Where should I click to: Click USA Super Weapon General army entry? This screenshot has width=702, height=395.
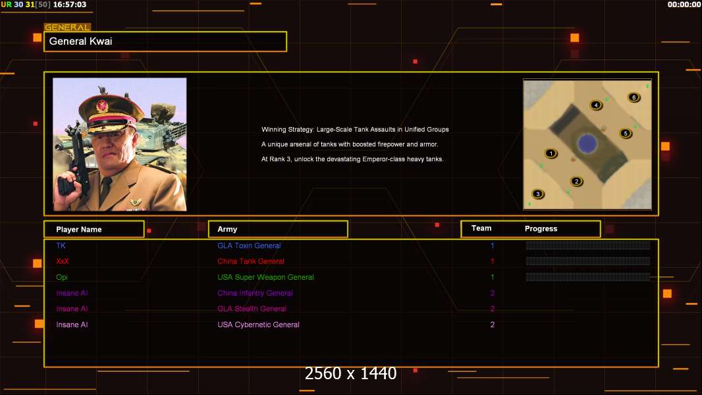click(x=265, y=277)
